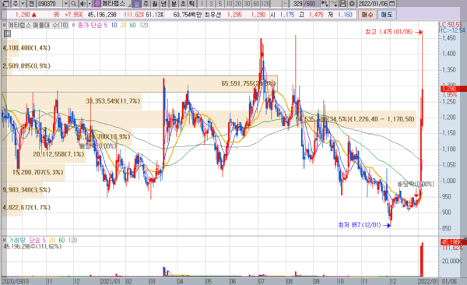467x285 pixels.
Task: Switch to tick 틱 chart period
Action: pyautogui.click(x=192, y=4)
